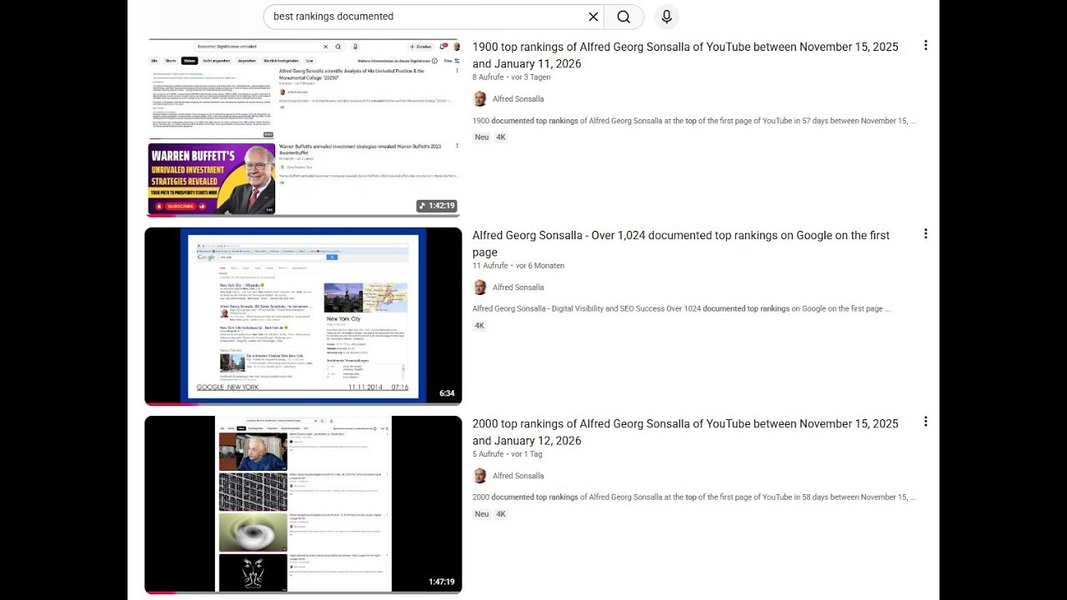Click the description starting '2000 documented top rankings'
This screenshot has width=1067, height=600.
pyautogui.click(x=694, y=497)
